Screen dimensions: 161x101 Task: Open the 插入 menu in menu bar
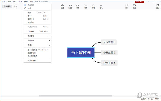pos(15,2)
